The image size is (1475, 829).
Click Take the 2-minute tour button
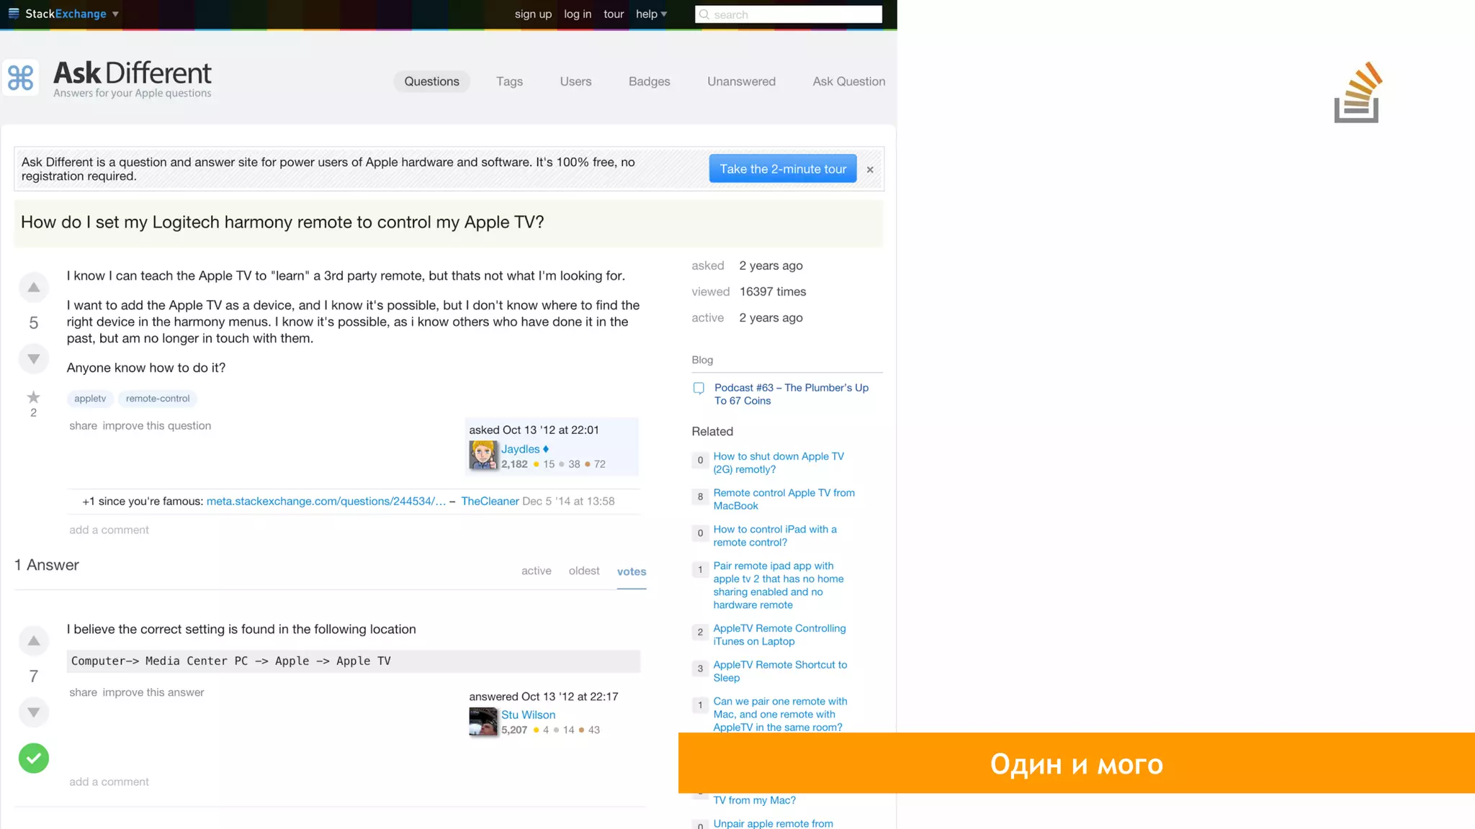783,168
